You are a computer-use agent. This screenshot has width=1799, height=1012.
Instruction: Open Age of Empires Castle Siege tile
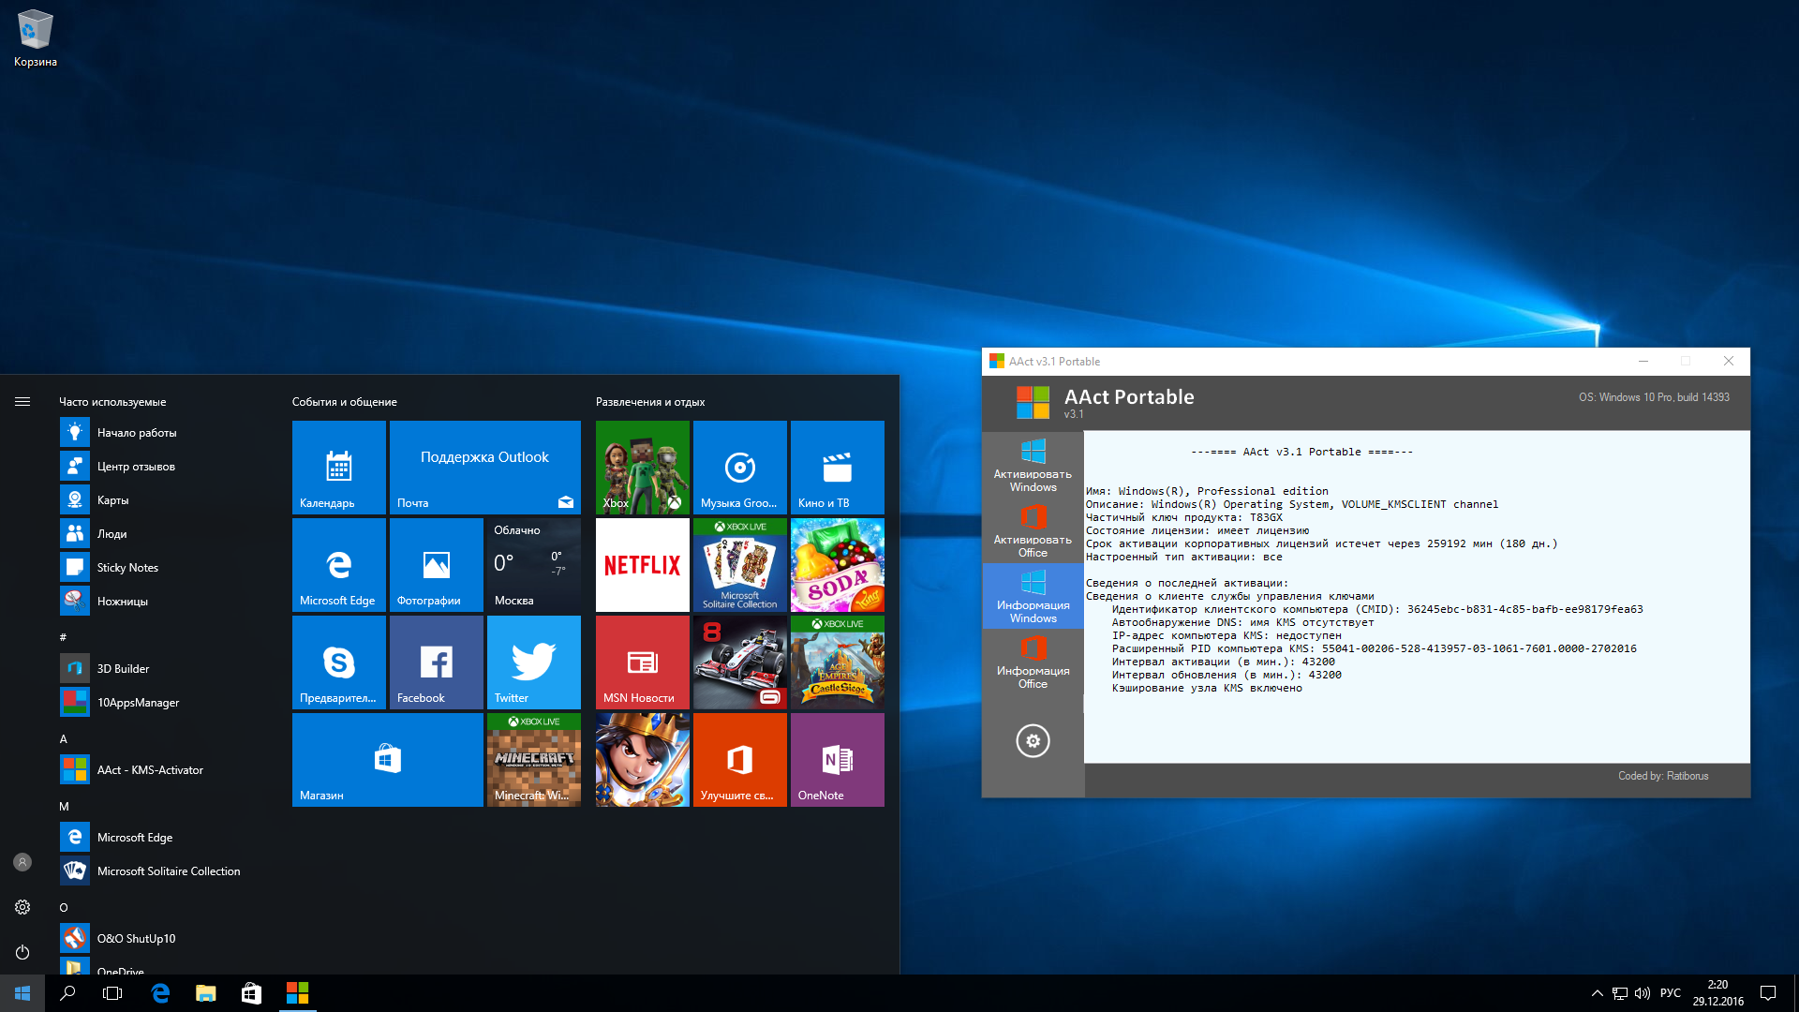(838, 662)
